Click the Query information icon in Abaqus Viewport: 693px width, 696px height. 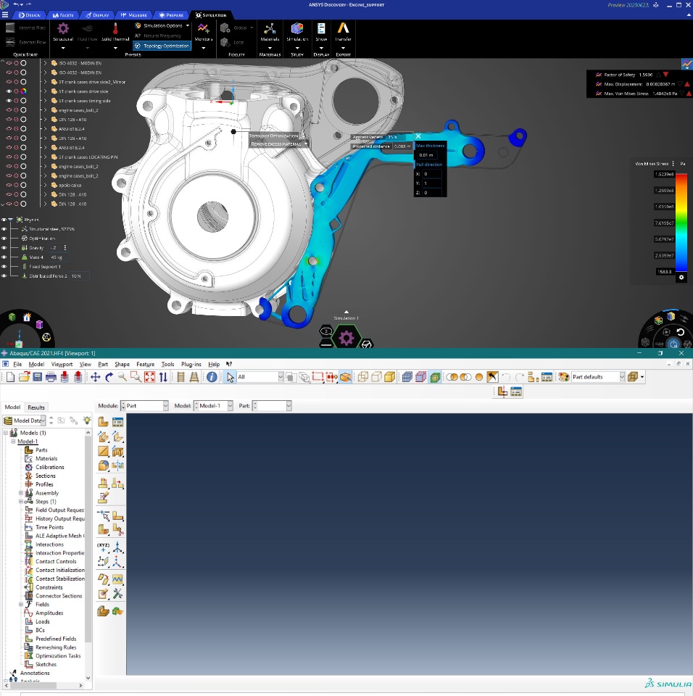(212, 377)
